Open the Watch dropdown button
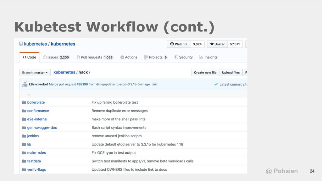Screen dimensions: 322x181 pos(179,44)
